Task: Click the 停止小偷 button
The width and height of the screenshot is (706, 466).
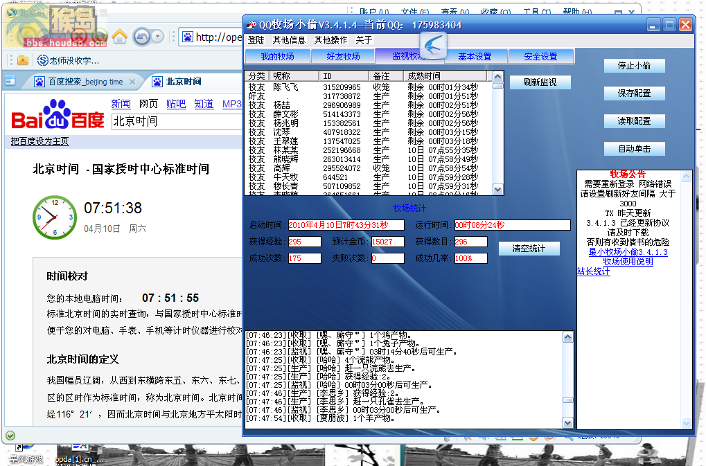Action: point(634,66)
